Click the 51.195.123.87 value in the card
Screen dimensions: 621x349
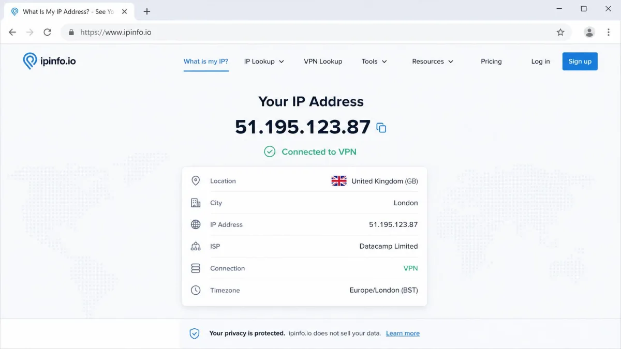pos(393,224)
